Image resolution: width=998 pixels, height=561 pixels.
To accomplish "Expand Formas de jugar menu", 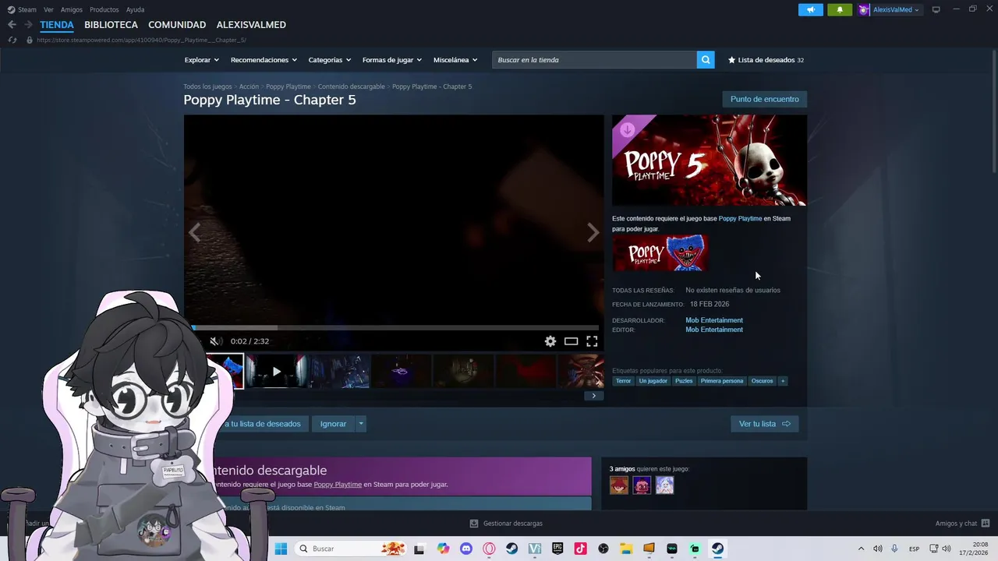I will (x=391, y=60).
